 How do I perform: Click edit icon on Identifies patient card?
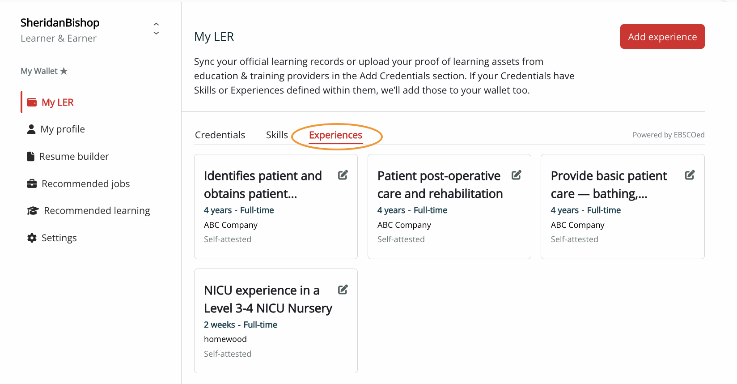click(343, 175)
